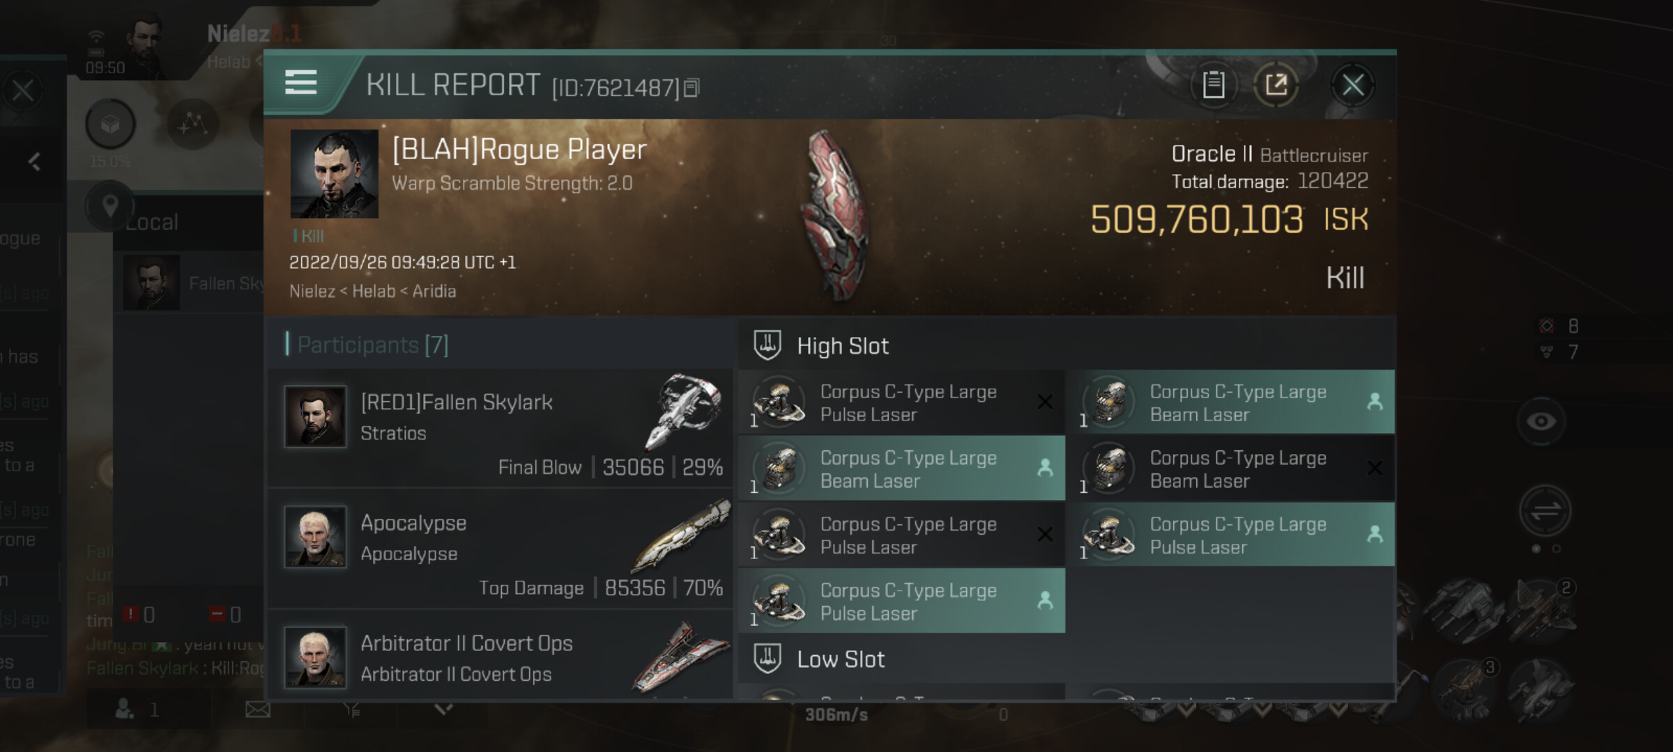This screenshot has width=1673, height=752.
Task: Select the Apocalypse top damage participant
Action: click(x=501, y=549)
